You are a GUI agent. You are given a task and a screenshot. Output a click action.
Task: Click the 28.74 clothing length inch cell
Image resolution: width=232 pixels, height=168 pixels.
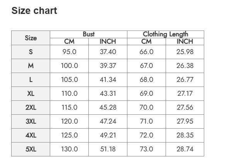[185, 149]
